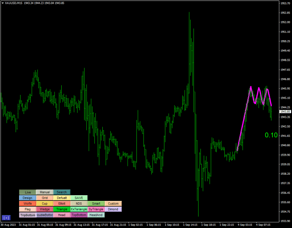The image size is (292, 228).
Task: Select the Dimond pattern button
Action: click(x=113, y=209)
